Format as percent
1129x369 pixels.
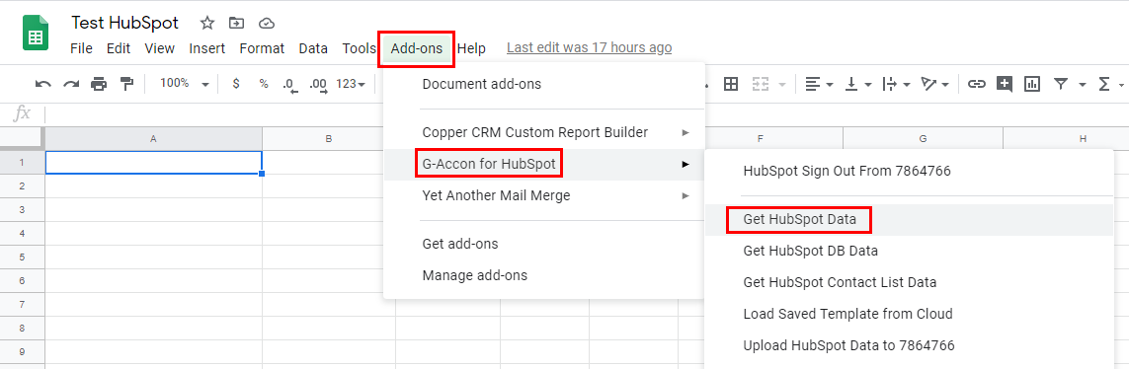click(264, 84)
